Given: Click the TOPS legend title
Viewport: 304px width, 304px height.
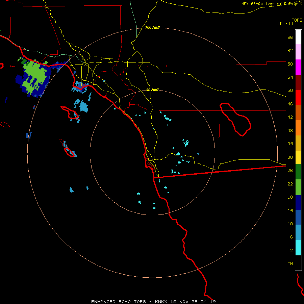Looking at the screenshot, I should click(x=297, y=20).
